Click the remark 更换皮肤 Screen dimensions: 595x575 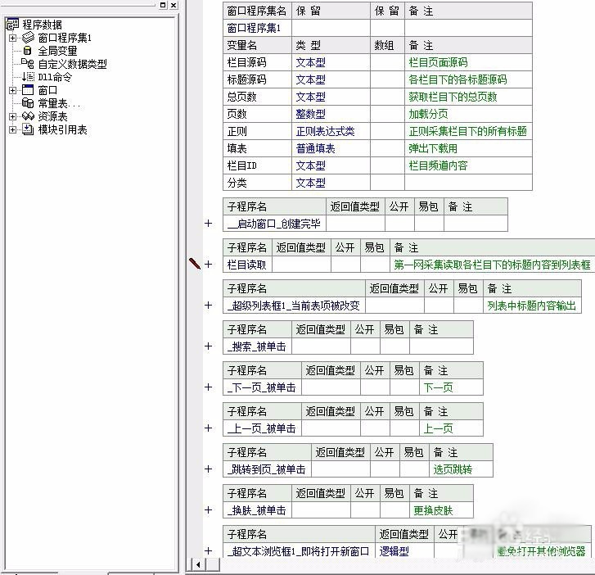click(x=433, y=510)
